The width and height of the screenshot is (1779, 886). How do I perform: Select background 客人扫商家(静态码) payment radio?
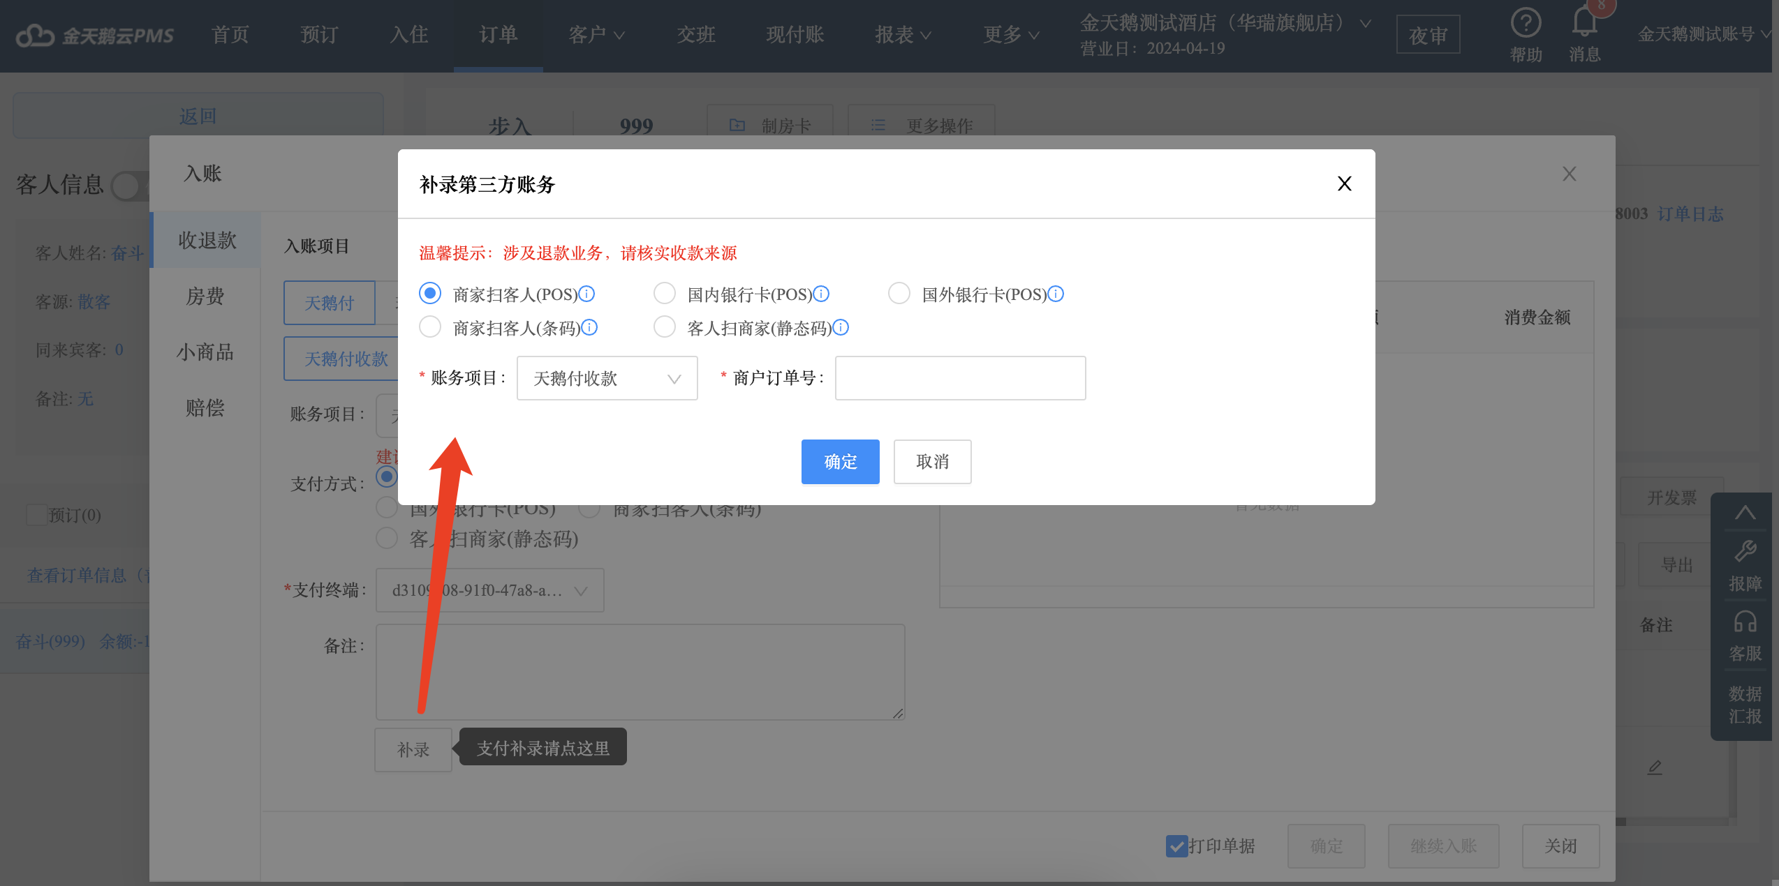tap(387, 539)
